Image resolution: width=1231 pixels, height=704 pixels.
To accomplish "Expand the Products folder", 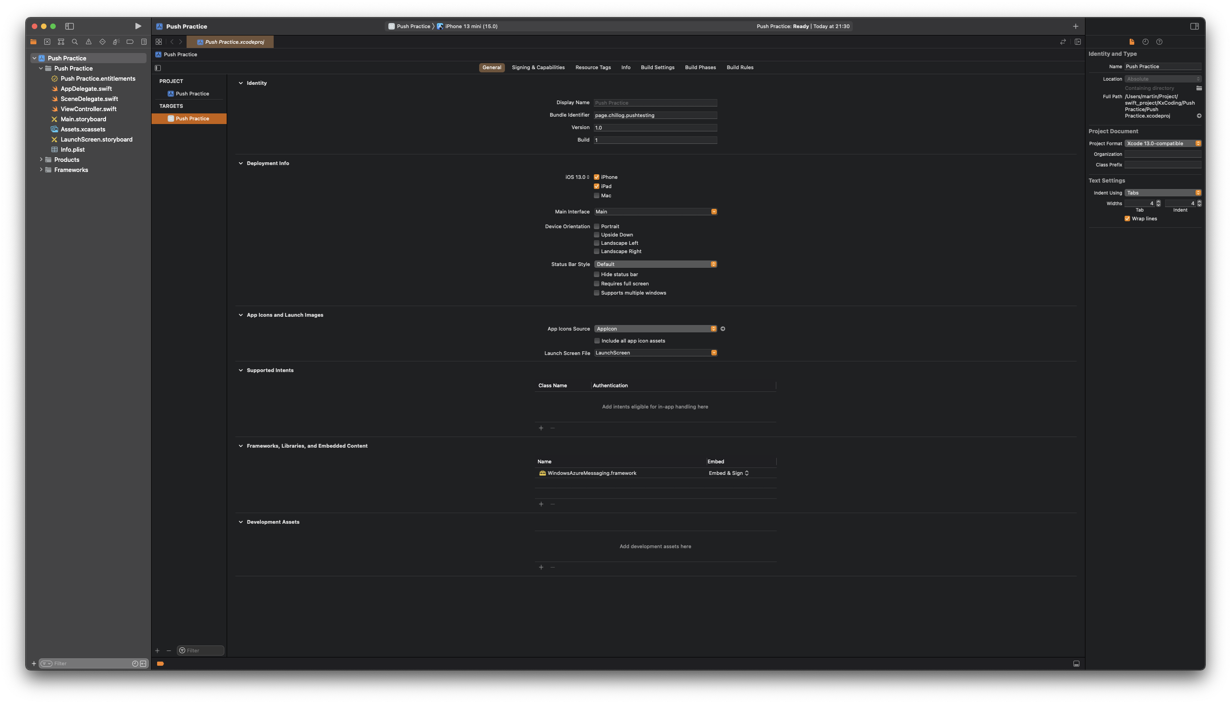I will tap(41, 160).
